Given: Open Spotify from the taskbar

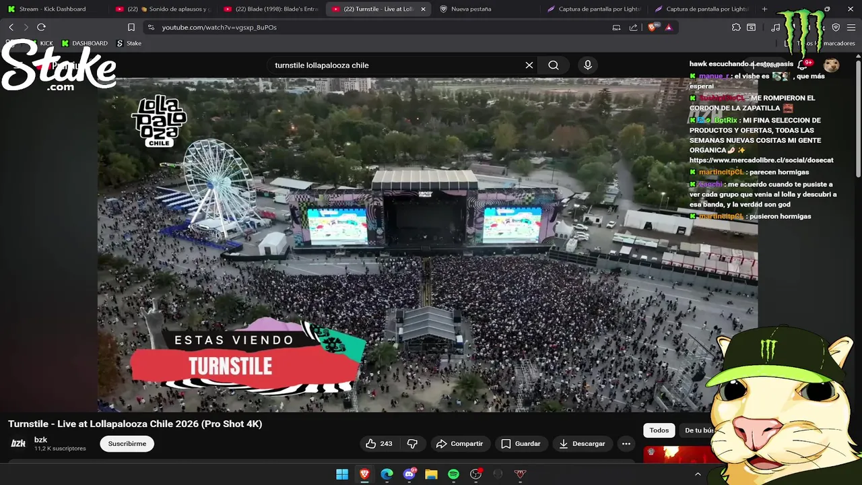Looking at the screenshot, I should (453, 474).
